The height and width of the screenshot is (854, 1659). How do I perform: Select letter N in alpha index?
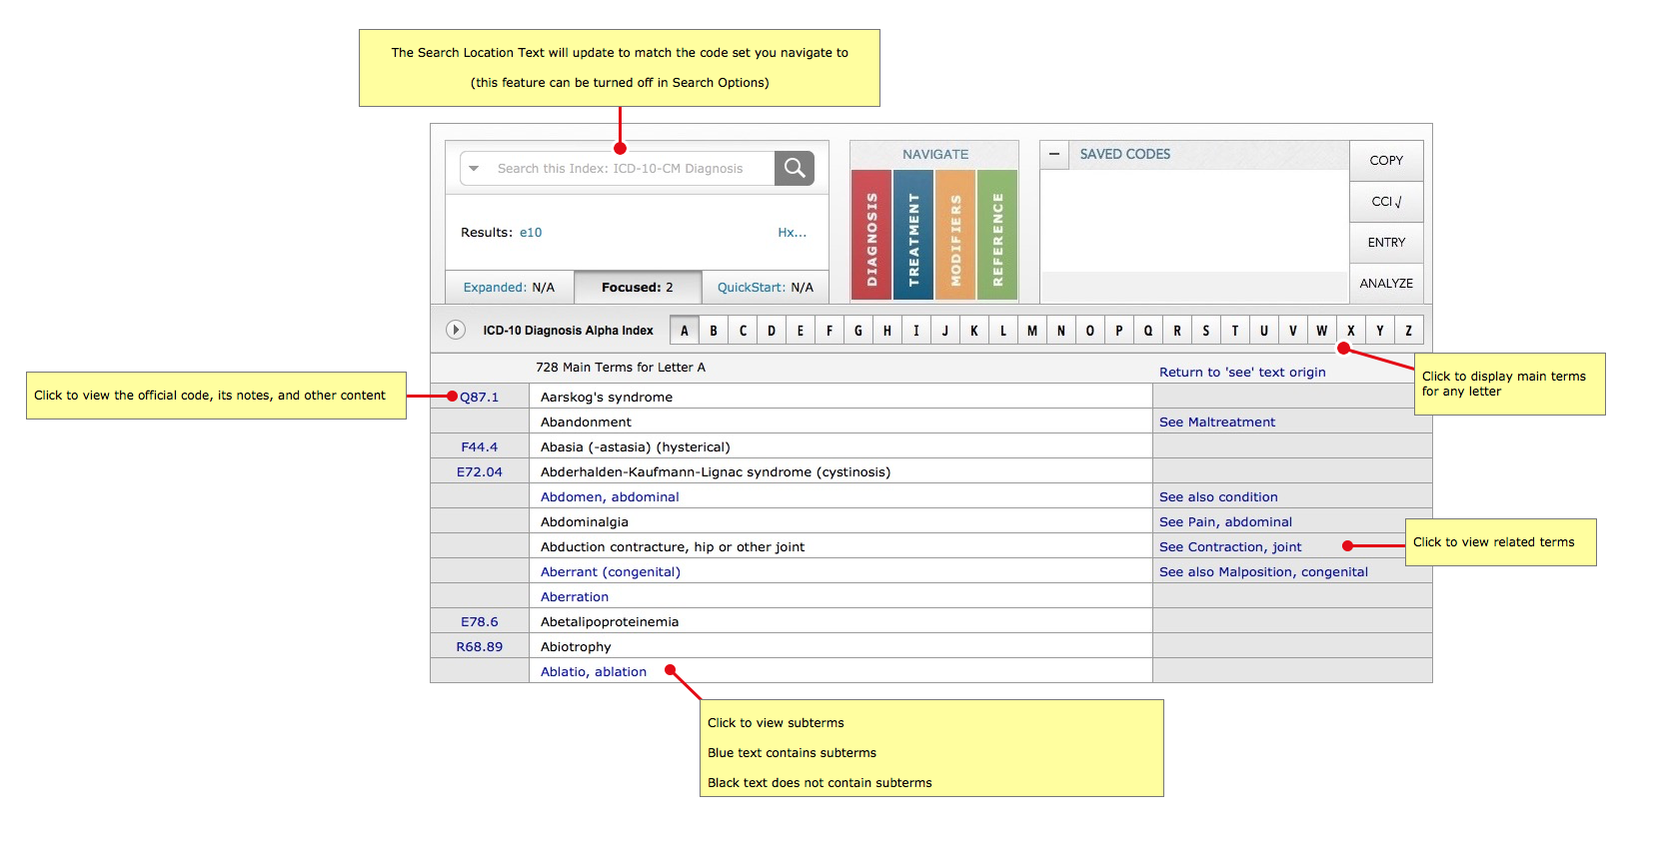tap(1061, 331)
